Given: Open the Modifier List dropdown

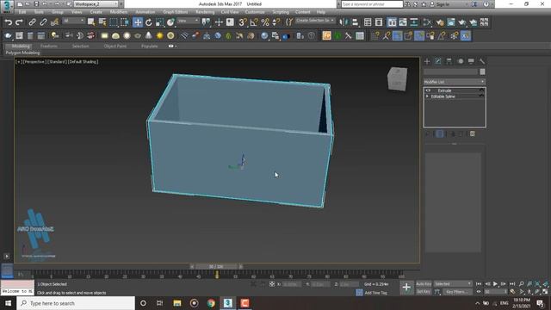Looking at the screenshot, I should tap(455, 82).
